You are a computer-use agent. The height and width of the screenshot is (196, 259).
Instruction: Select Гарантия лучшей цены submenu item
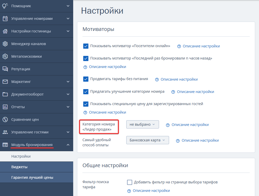pyautogui.click(x=37, y=177)
